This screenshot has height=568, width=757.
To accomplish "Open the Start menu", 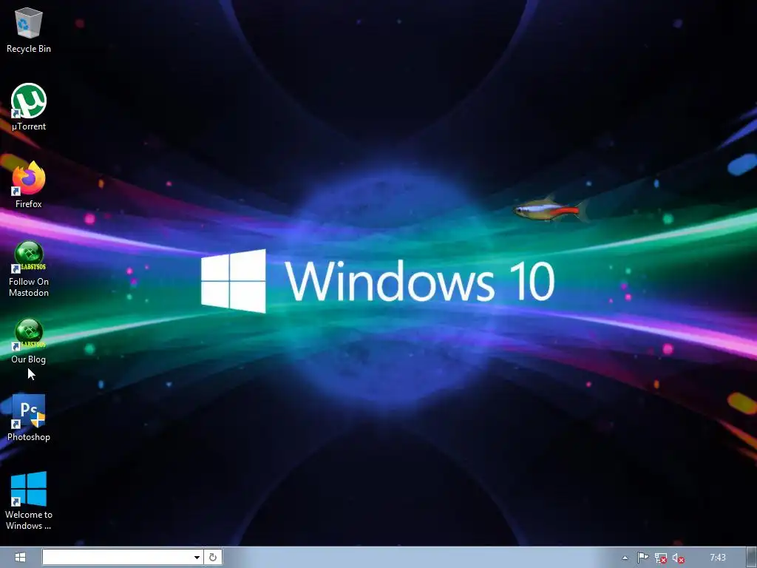I will [x=20, y=558].
